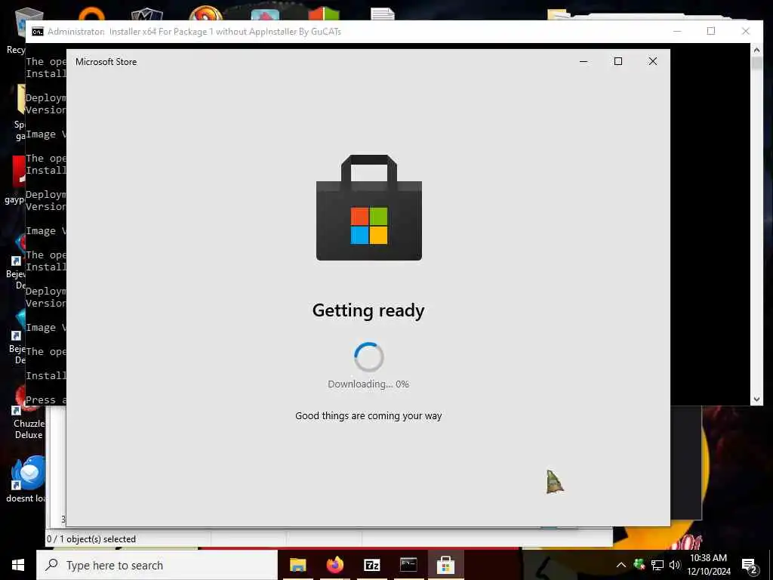Open File Explorer from taskbar
The image size is (773, 580).
click(297, 565)
